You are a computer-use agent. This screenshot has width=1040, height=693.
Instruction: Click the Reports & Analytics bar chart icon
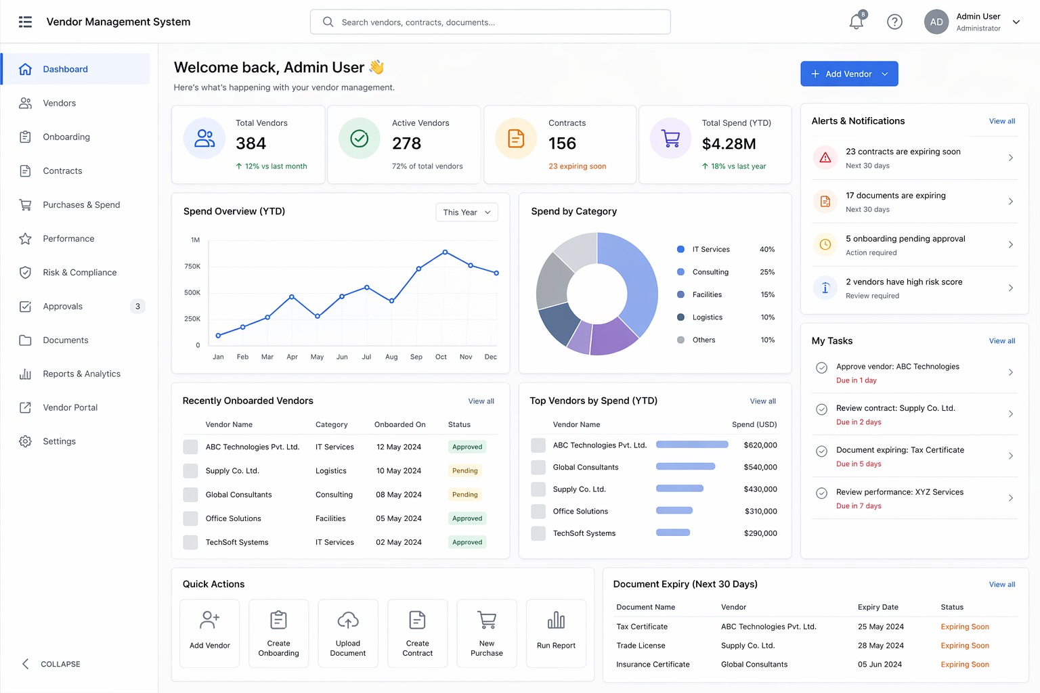[25, 374]
